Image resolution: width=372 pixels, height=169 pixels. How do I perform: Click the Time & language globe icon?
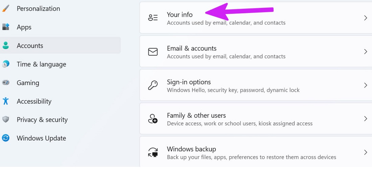click(x=5, y=64)
